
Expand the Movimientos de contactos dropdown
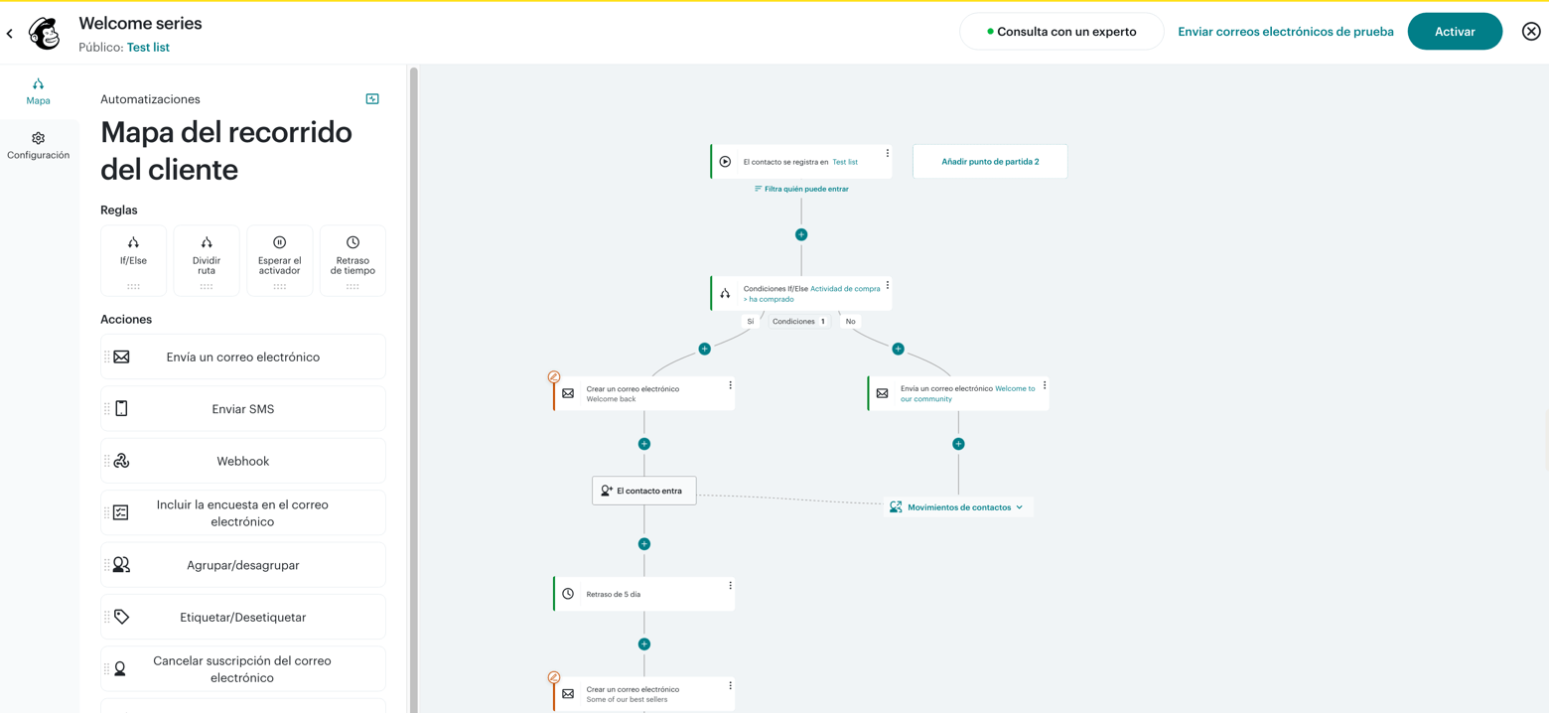pos(958,507)
